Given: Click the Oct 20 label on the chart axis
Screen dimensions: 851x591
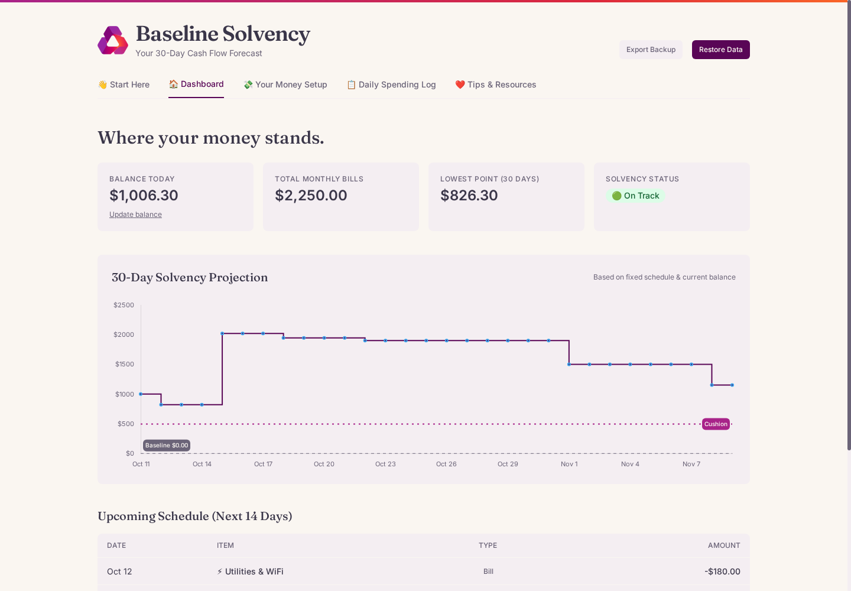Looking at the screenshot, I should click(324, 464).
